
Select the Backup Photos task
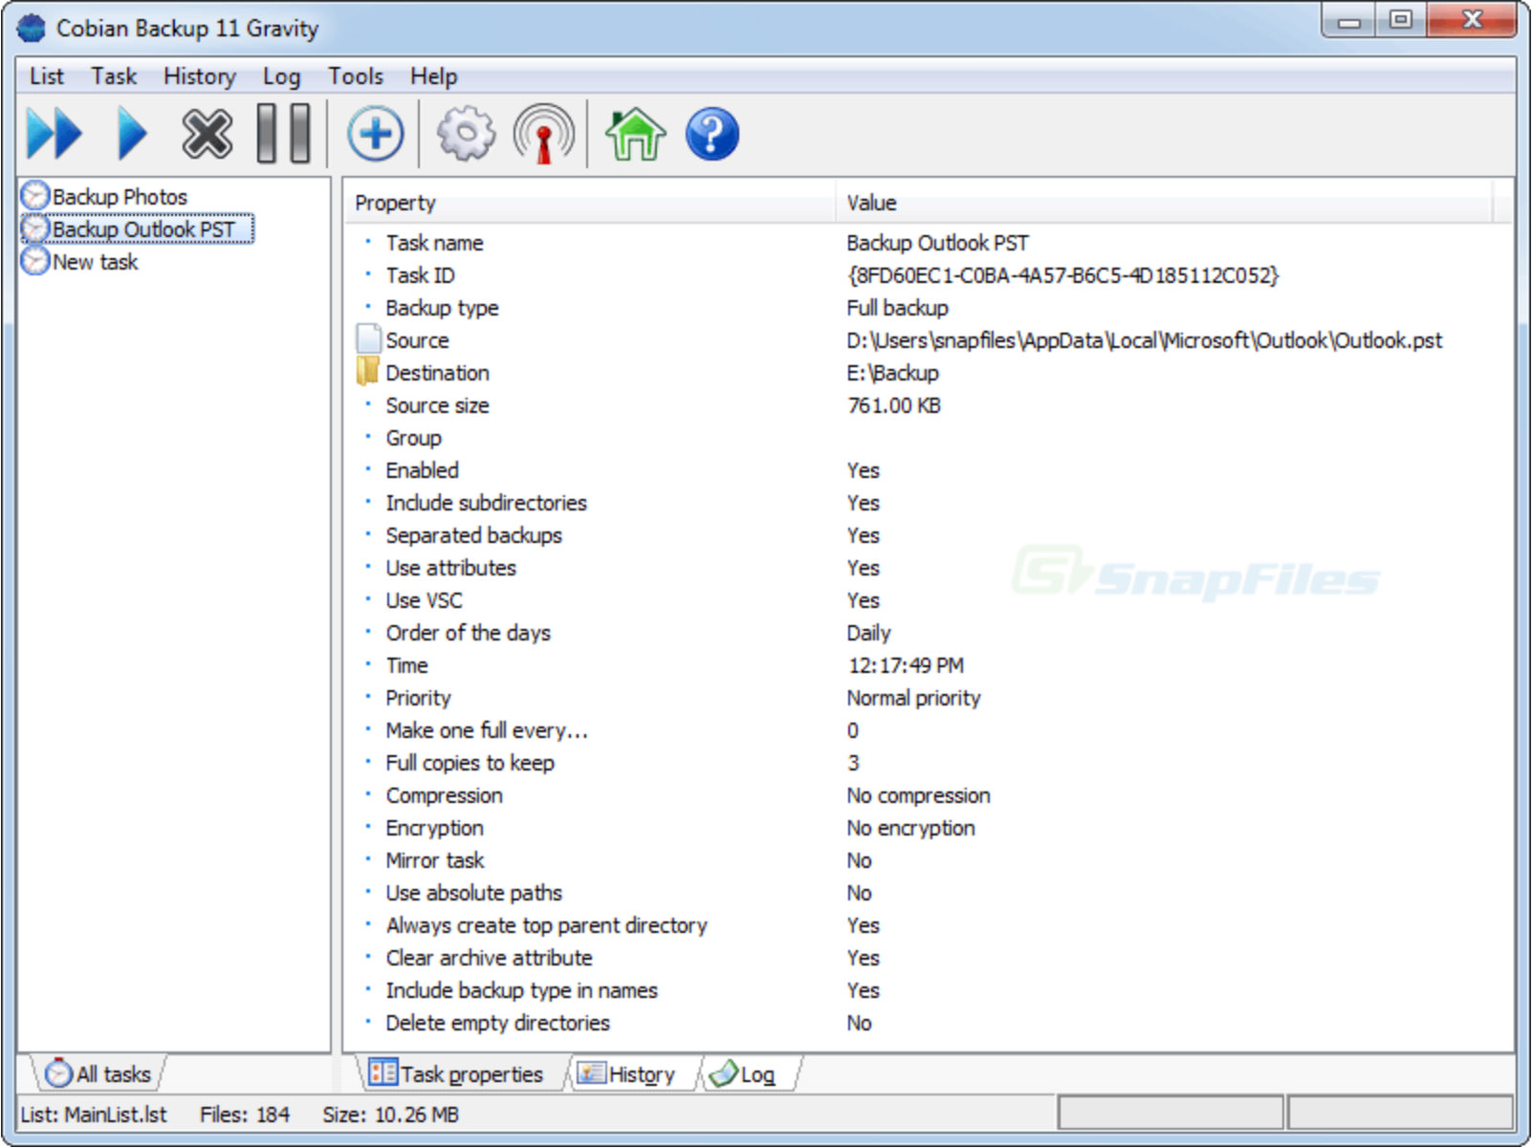[x=120, y=196]
